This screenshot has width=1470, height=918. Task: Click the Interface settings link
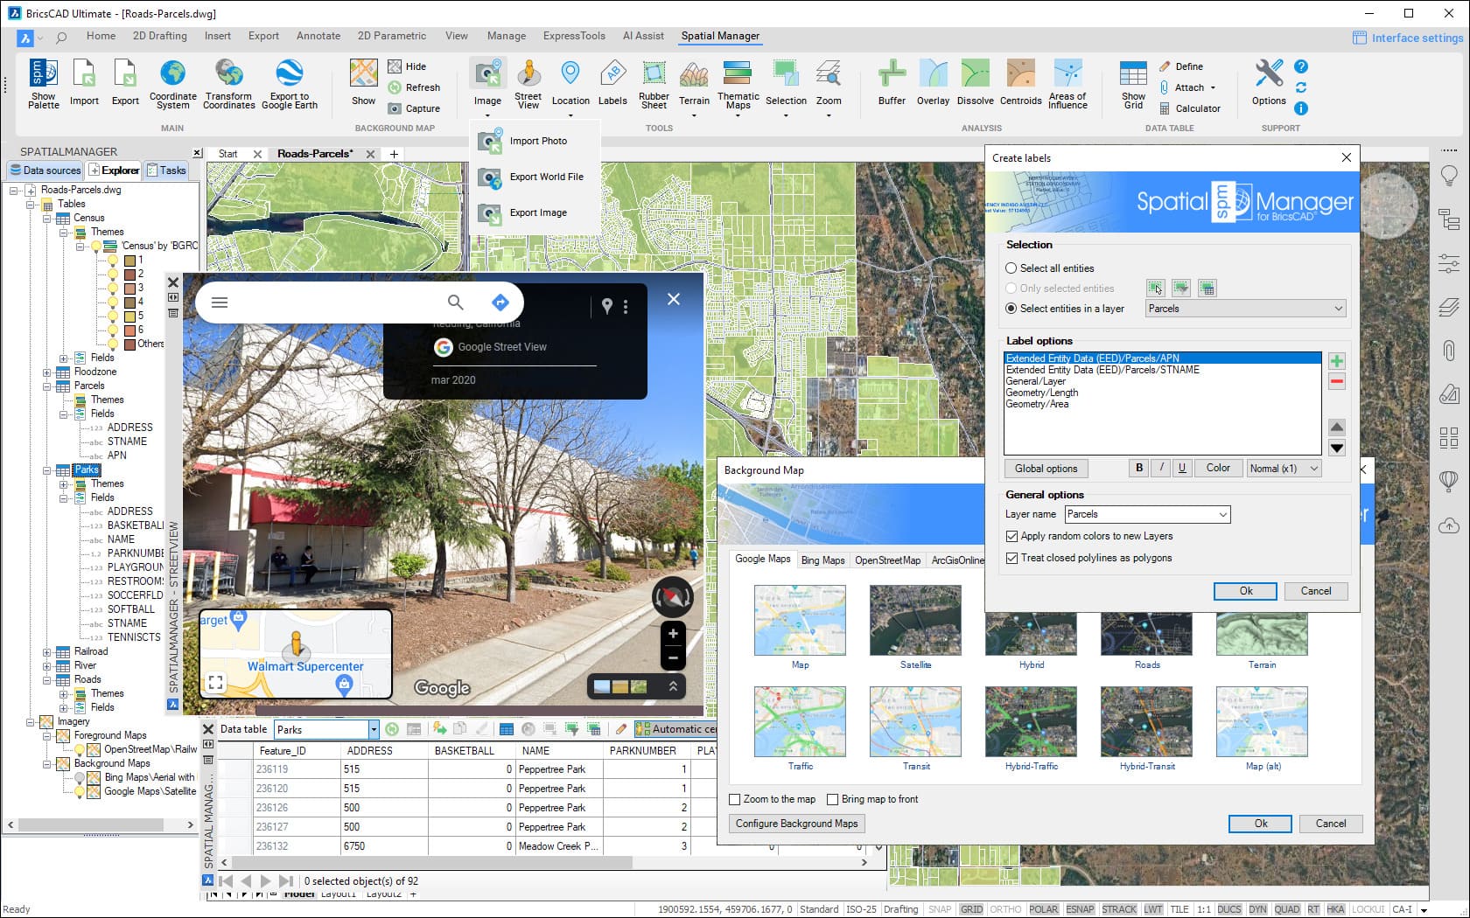[x=1407, y=38]
